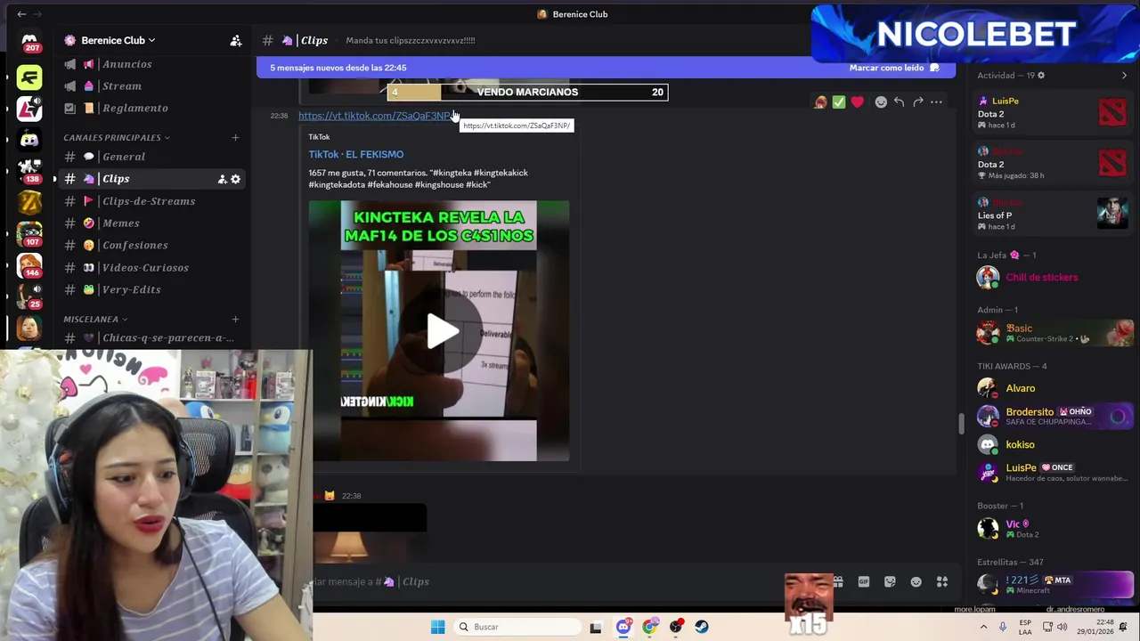Screen dimensions: 1140x641
Task: Open more options on the message
Action: 936,102
